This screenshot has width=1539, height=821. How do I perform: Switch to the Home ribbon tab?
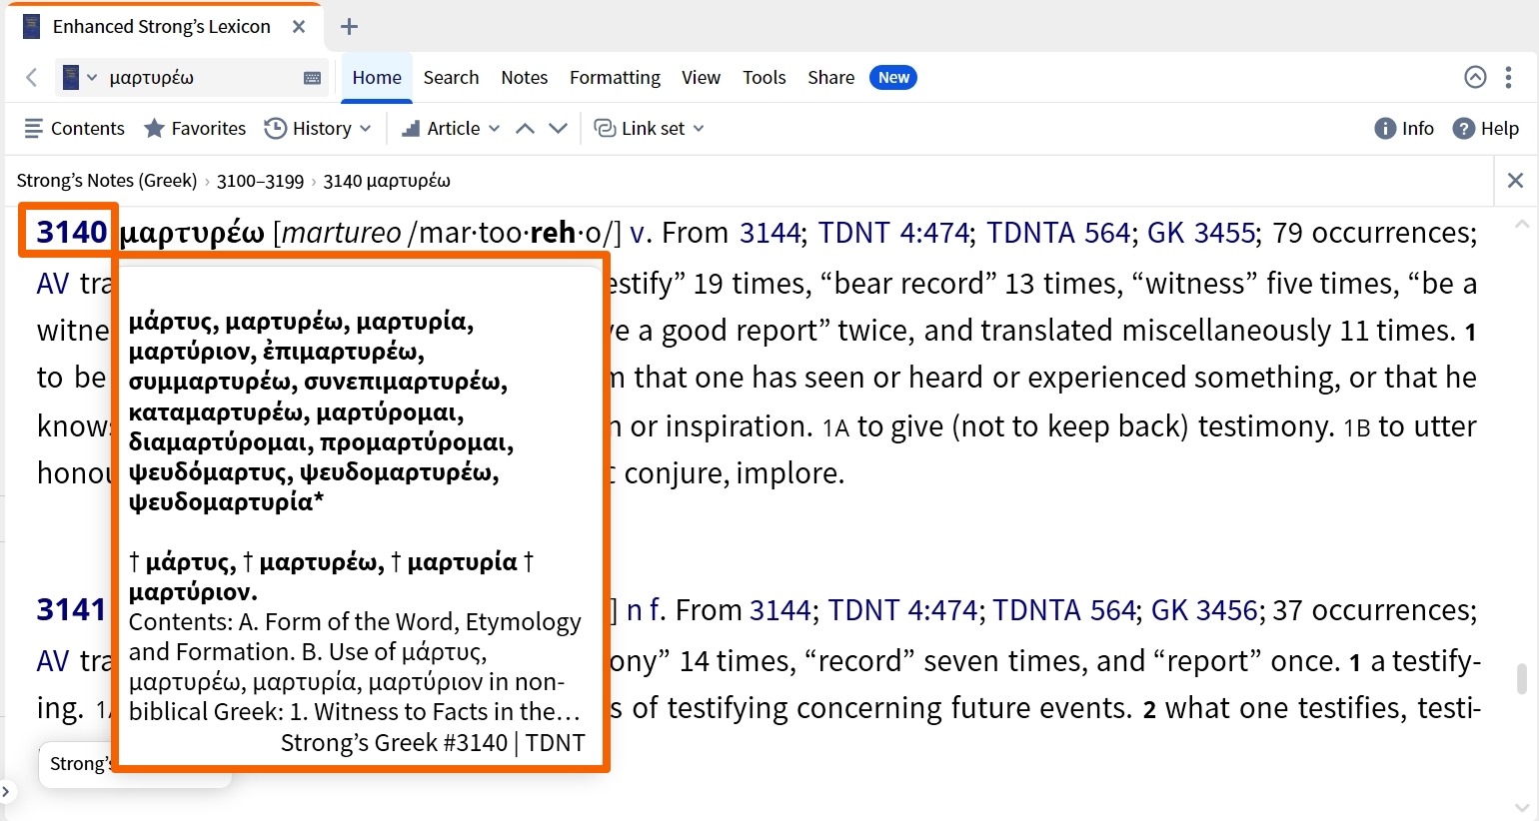pyautogui.click(x=377, y=77)
